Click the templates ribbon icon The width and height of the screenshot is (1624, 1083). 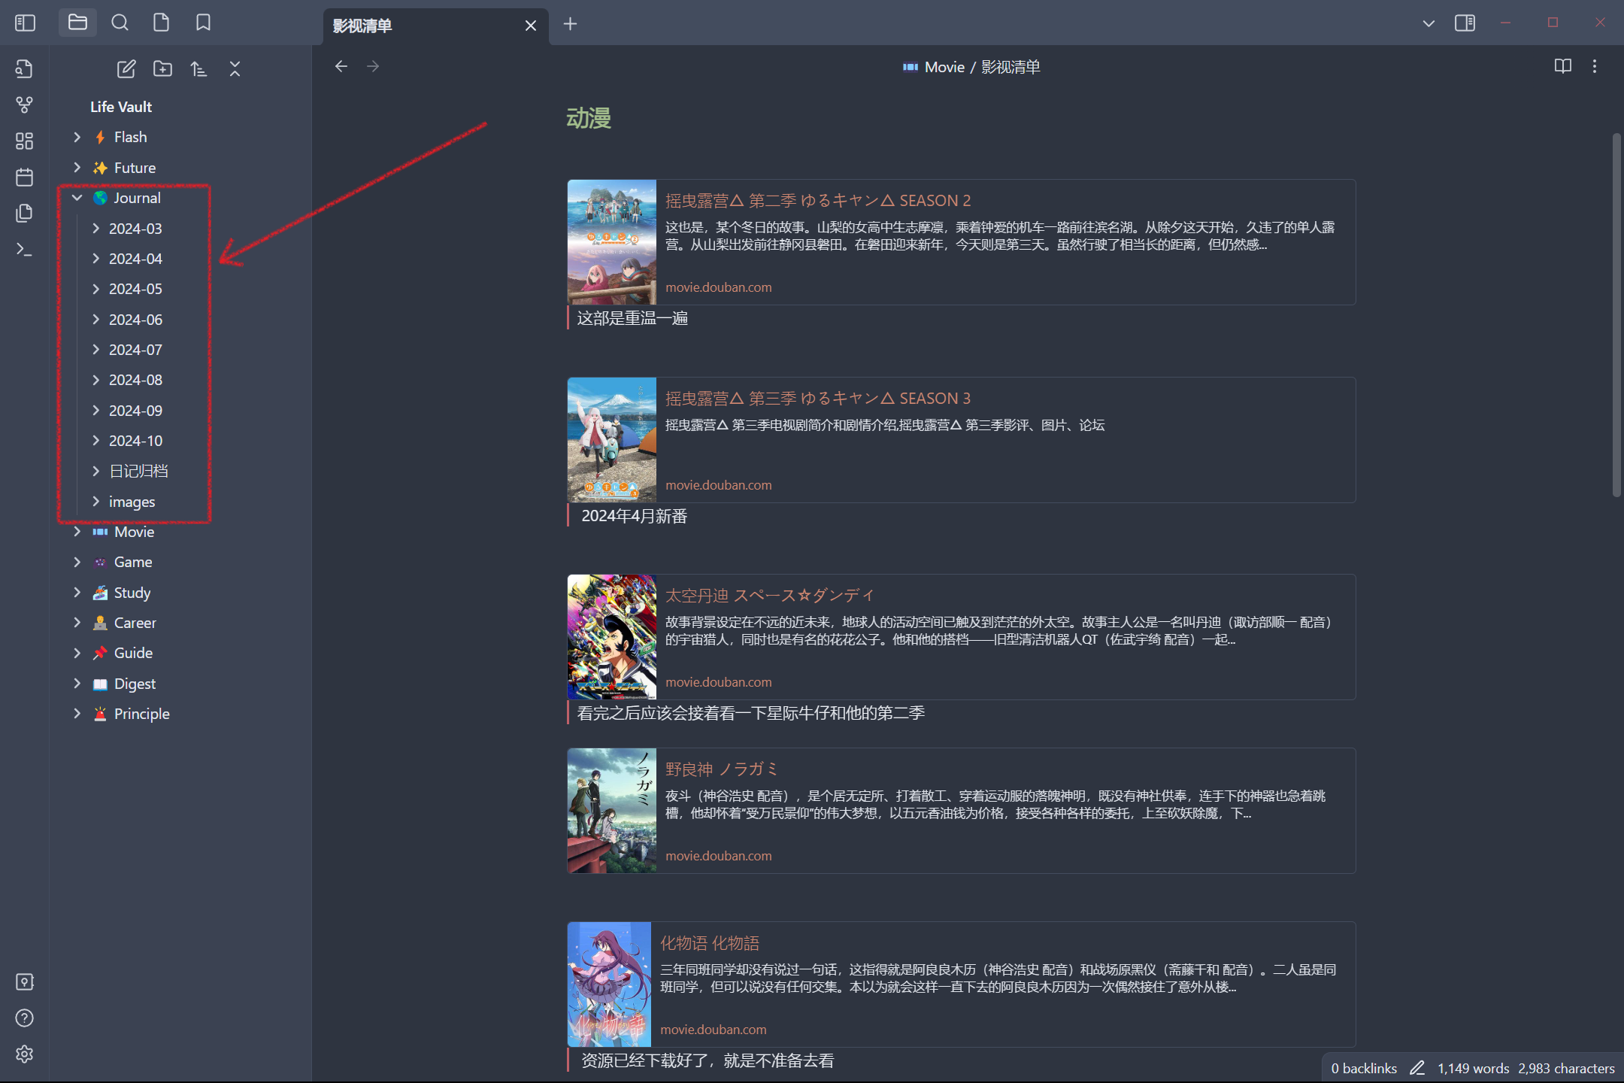[x=25, y=214]
